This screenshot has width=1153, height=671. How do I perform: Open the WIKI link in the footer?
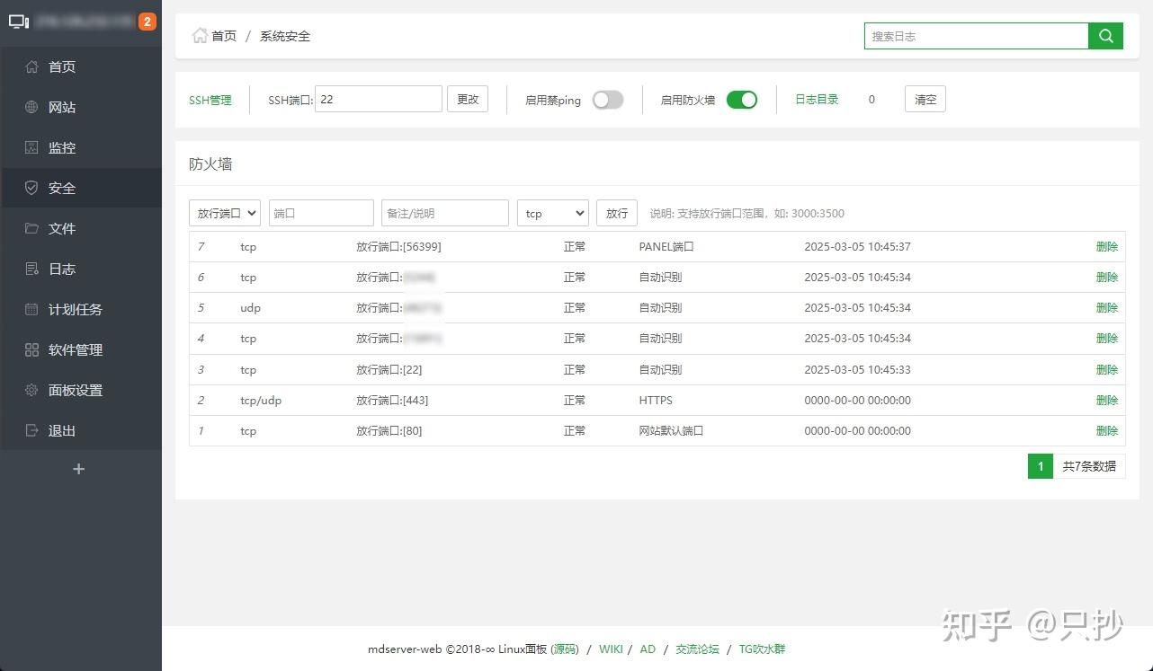coord(611,649)
